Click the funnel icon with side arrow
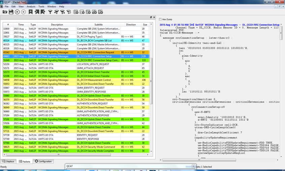Image resolution: width=285 pixels, height=171 pixels. [56, 12]
